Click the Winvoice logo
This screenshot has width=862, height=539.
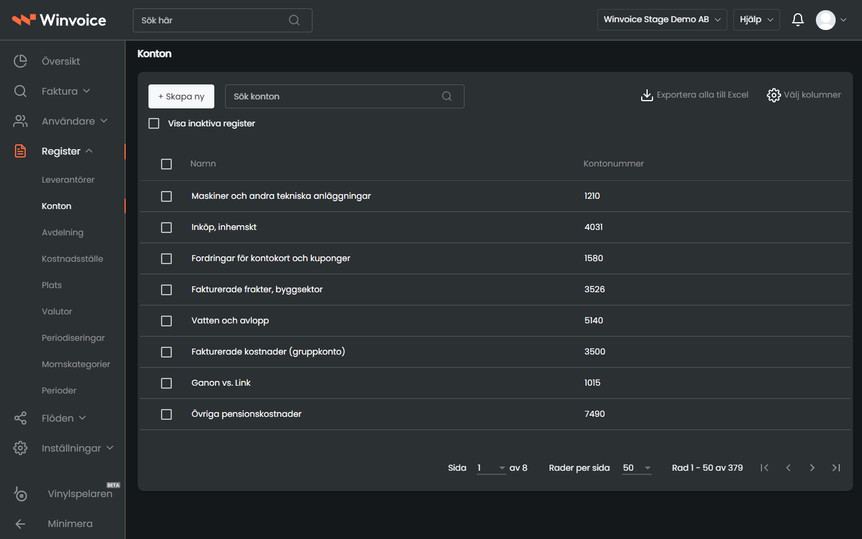coord(59,20)
